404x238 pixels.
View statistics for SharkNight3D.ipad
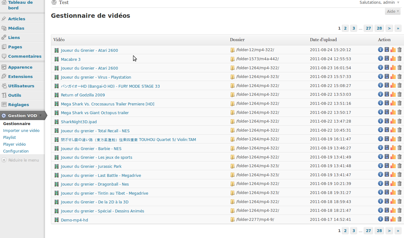393,121
